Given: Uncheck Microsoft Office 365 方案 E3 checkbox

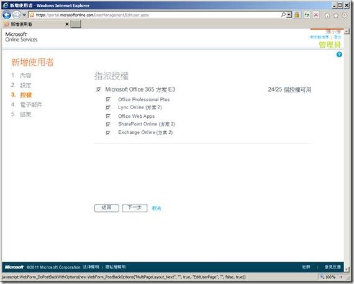Looking at the screenshot, I should point(99,89).
